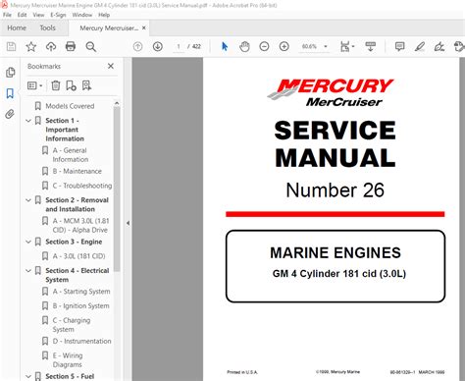Image resolution: width=465 pixels, height=381 pixels.
Task: Collapse Section 4 - Electrical System
Action: click(28, 271)
